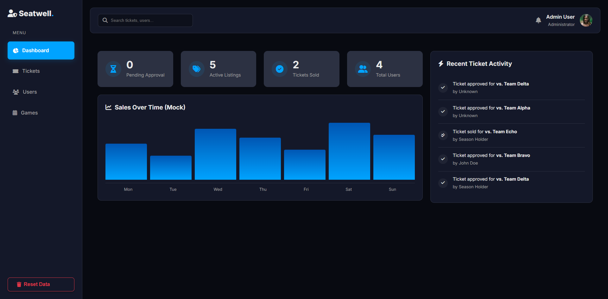Click check icon for Team Bravo activity
This screenshot has width=608, height=299.
[x=443, y=159]
